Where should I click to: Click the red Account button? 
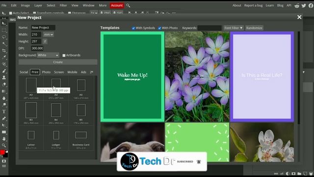click(x=117, y=5)
